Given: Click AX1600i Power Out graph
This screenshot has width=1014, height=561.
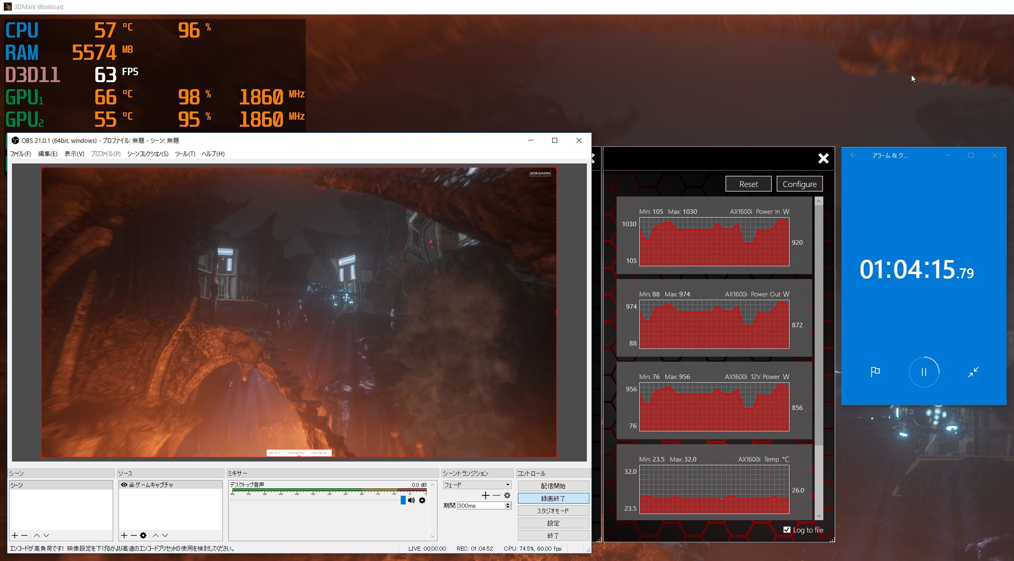Looking at the screenshot, I should (714, 324).
